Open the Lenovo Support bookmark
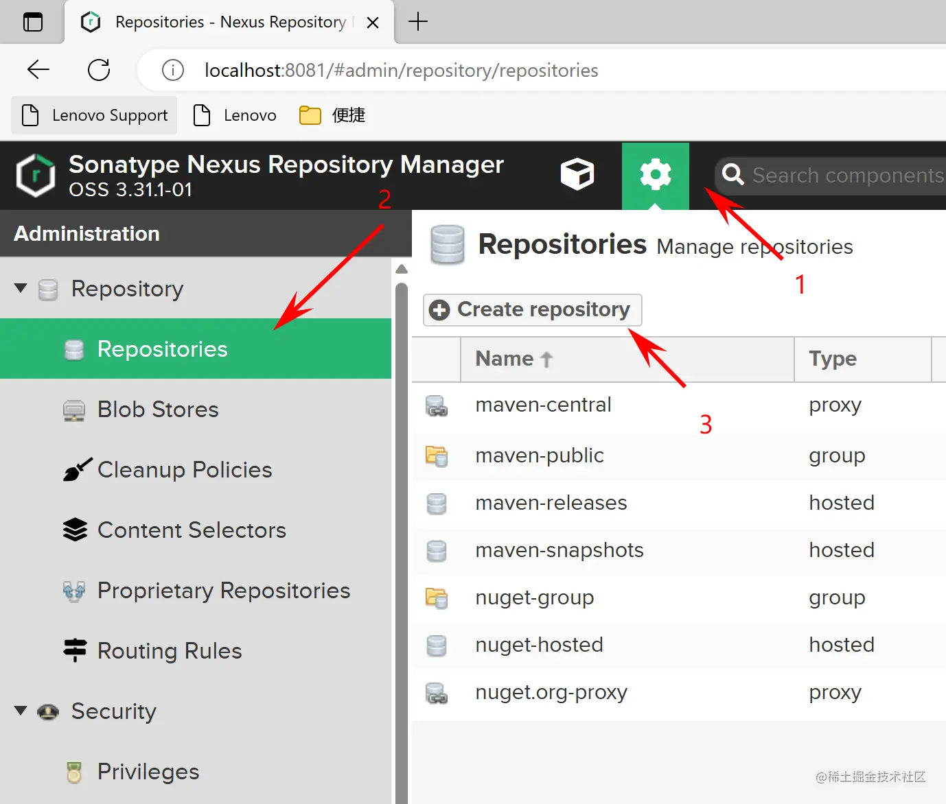The height and width of the screenshot is (804, 946). tap(95, 115)
